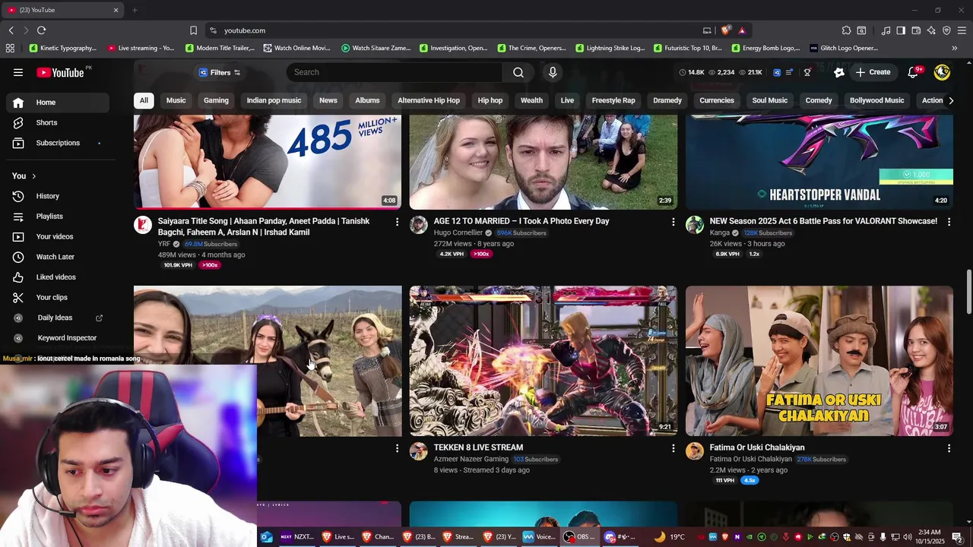Screen dimensions: 973x547
Task: Open the Kinetic Typography bookmark
Action: pyautogui.click(x=62, y=48)
